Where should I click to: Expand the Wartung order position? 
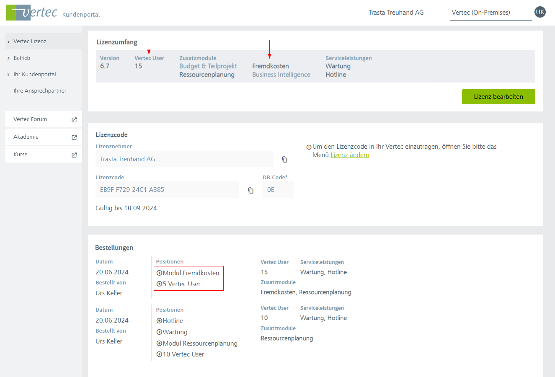(159, 332)
